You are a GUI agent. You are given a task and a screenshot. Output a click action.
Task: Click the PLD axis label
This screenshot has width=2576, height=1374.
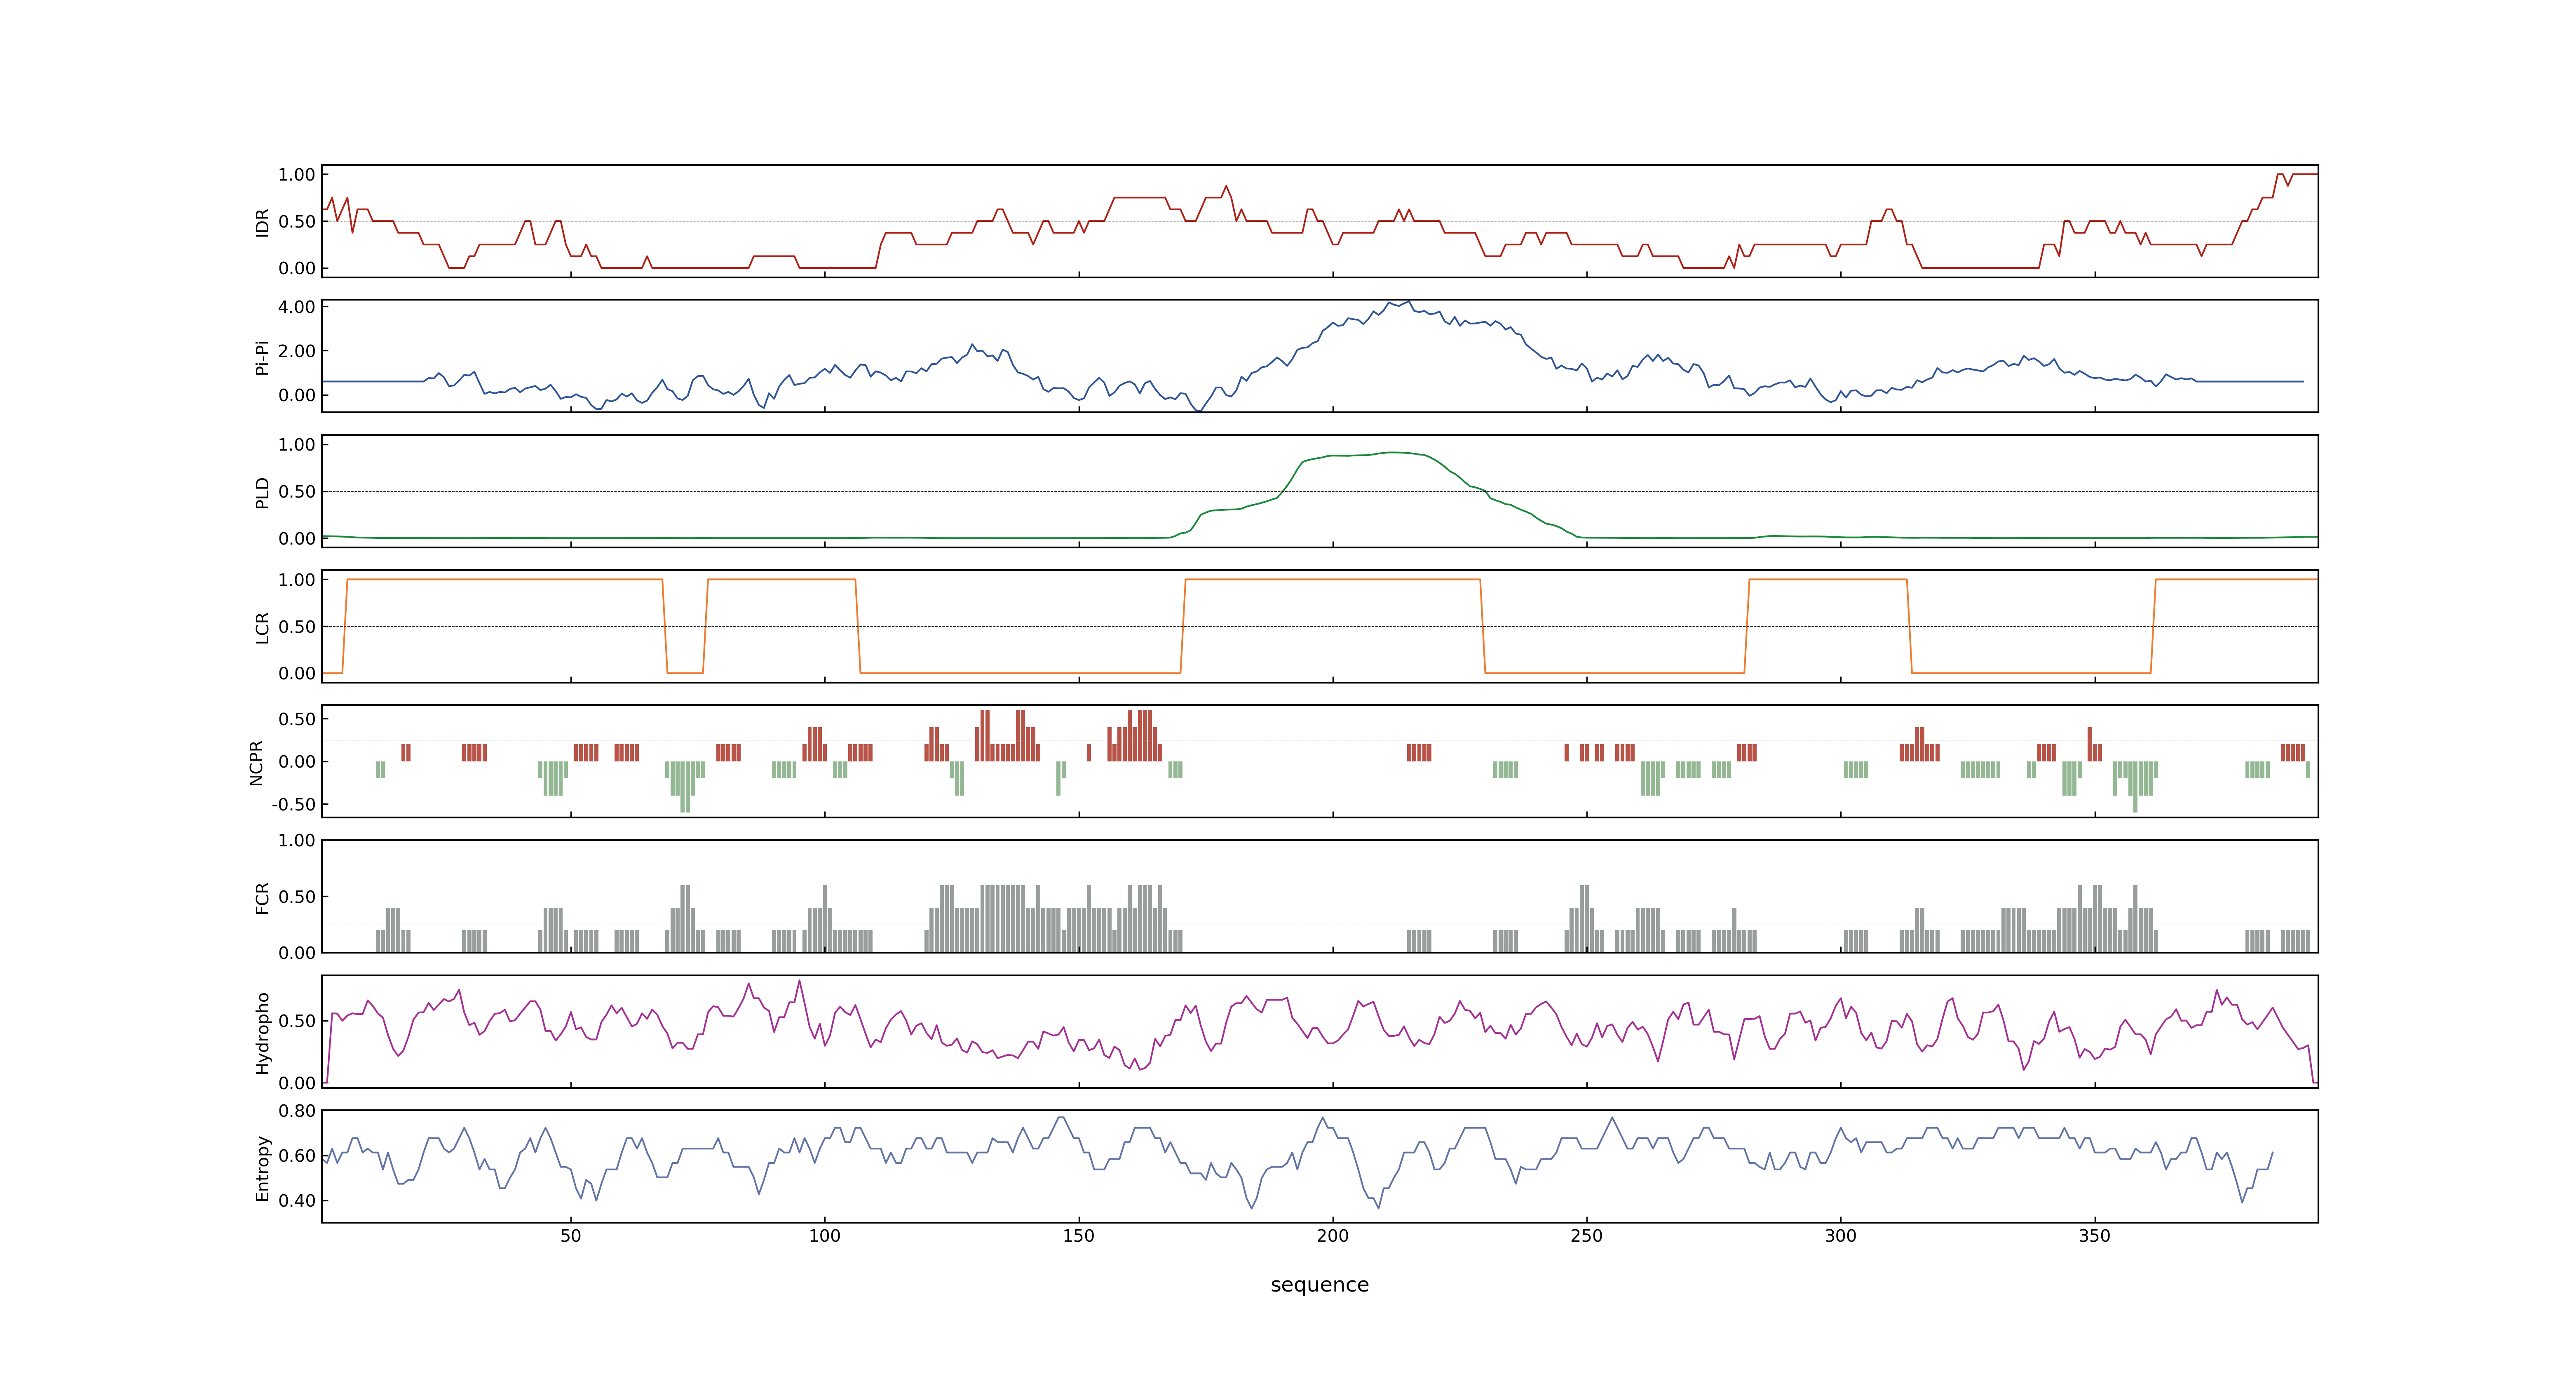click(x=262, y=492)
